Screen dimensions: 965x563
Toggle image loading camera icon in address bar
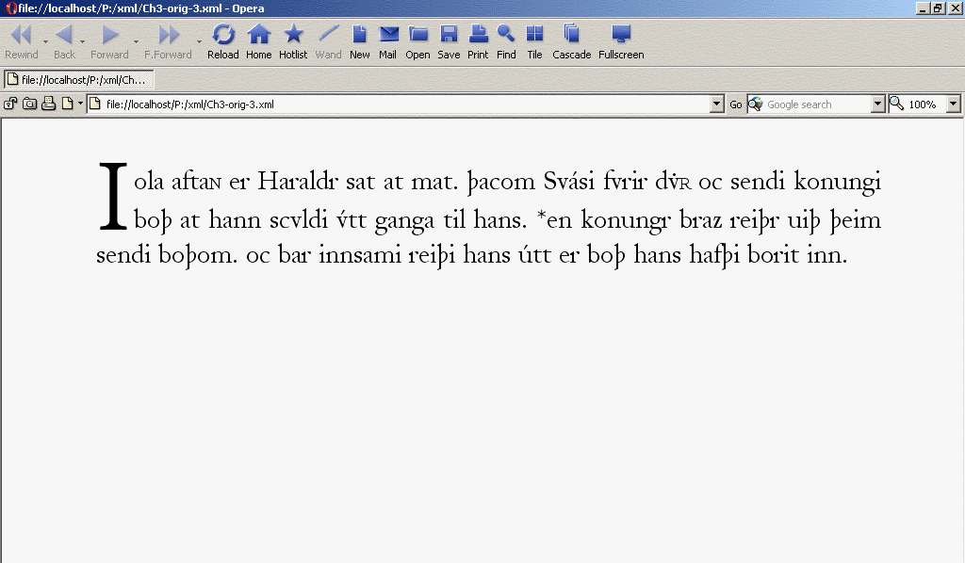pos(29,104)
